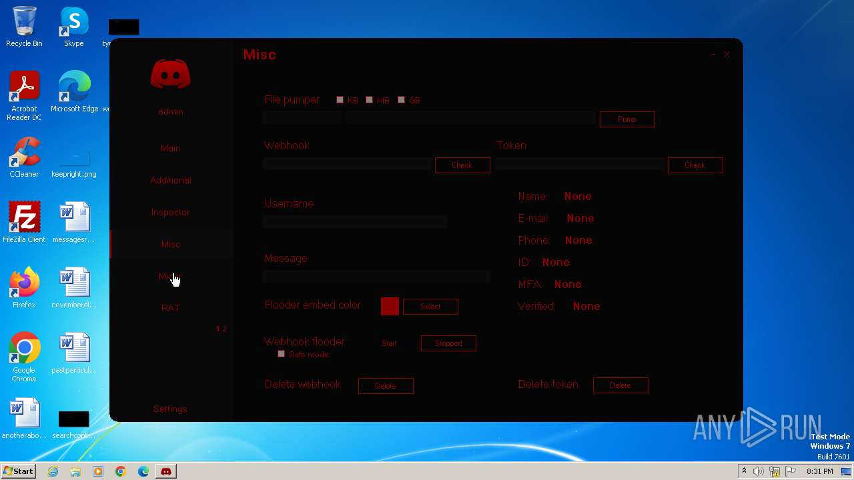The height and width of the screenshot is (480, 854).
Task: Click the Token input field
Action: [x=580, y=164]
